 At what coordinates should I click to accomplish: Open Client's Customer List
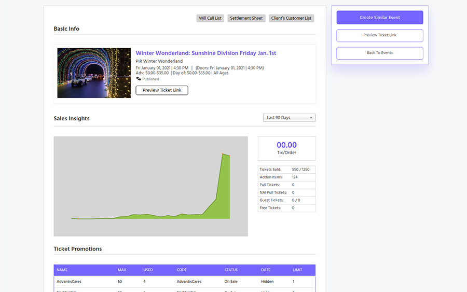click(x=291, y=18)
